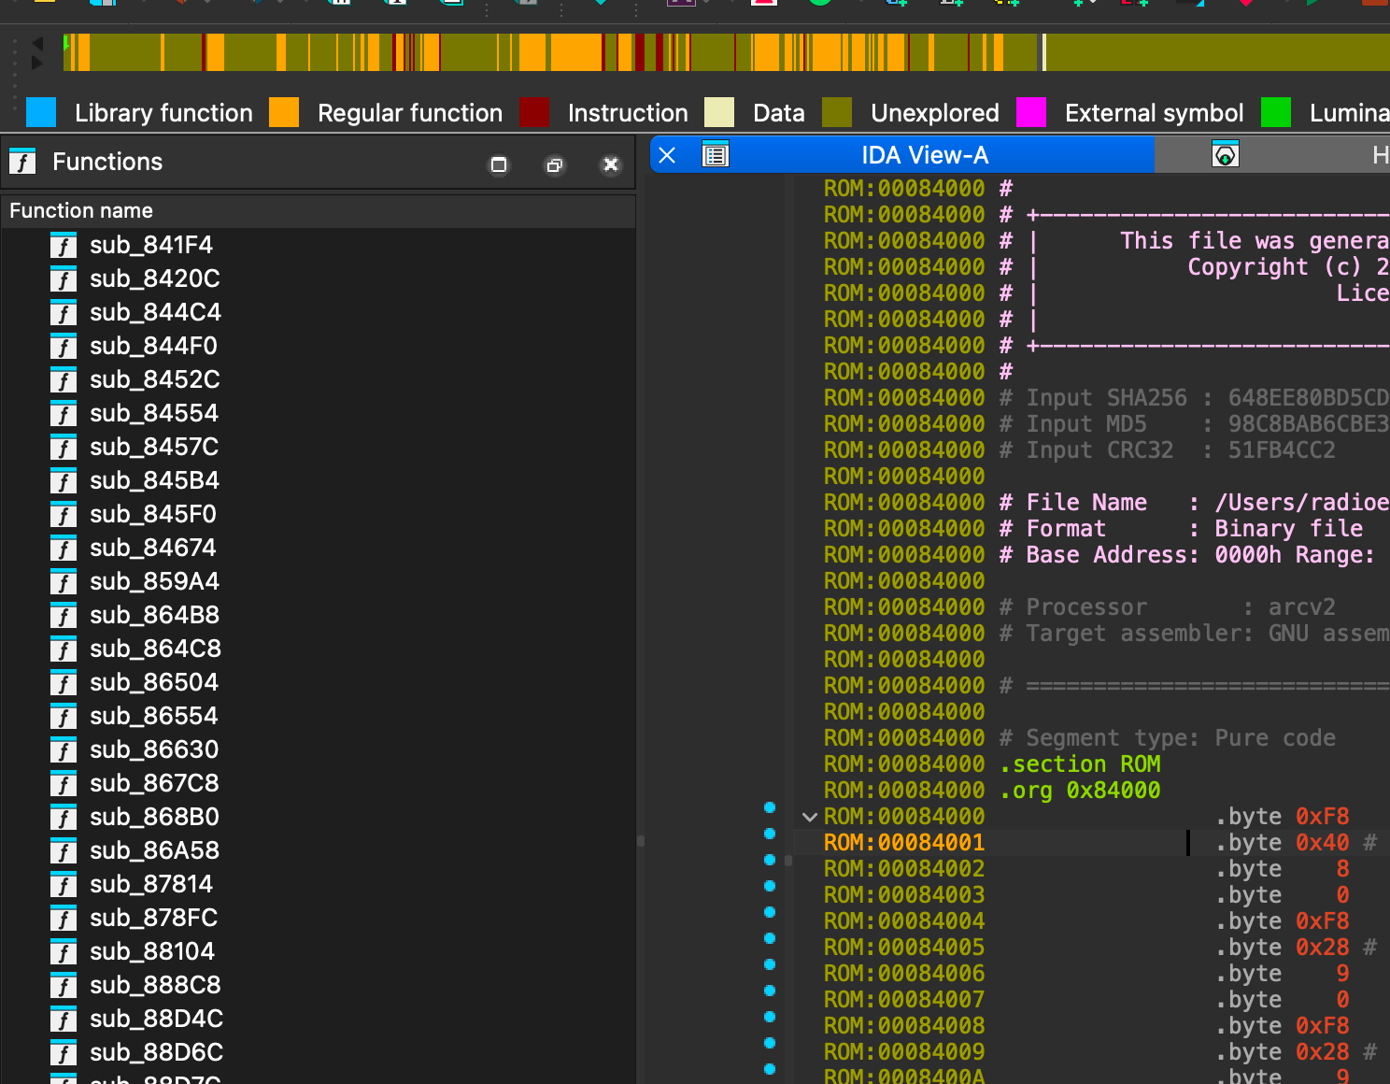Select function sub_859A4 in list
Image resolution: width=1390 pixels, height=1084 pixels.
point(318,581)
